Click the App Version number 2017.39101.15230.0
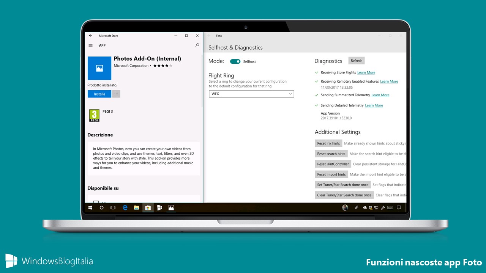 pos(336,118)
